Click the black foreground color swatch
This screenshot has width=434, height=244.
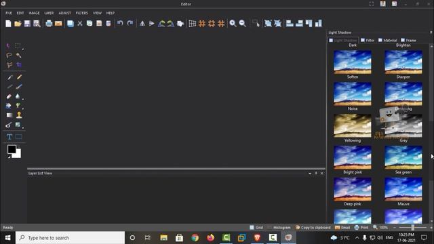pyautogui.click(x=11, y=149)
